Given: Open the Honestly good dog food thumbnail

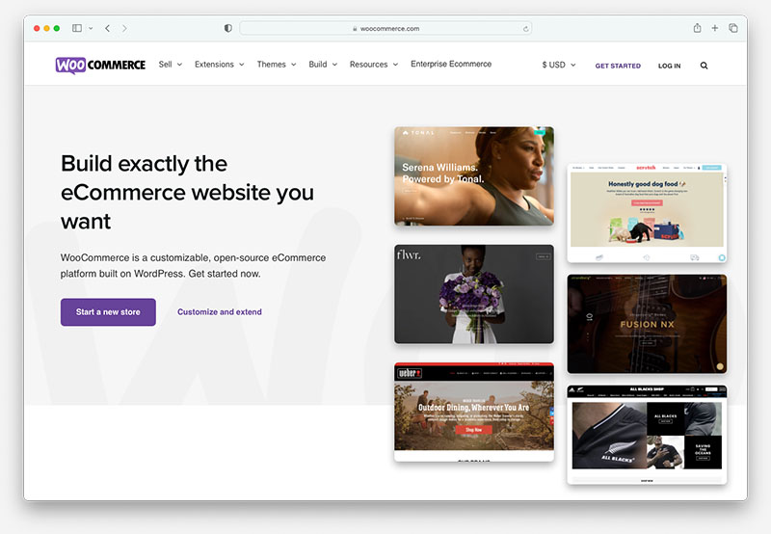Looking at the screenshot, I should [647, 213].
